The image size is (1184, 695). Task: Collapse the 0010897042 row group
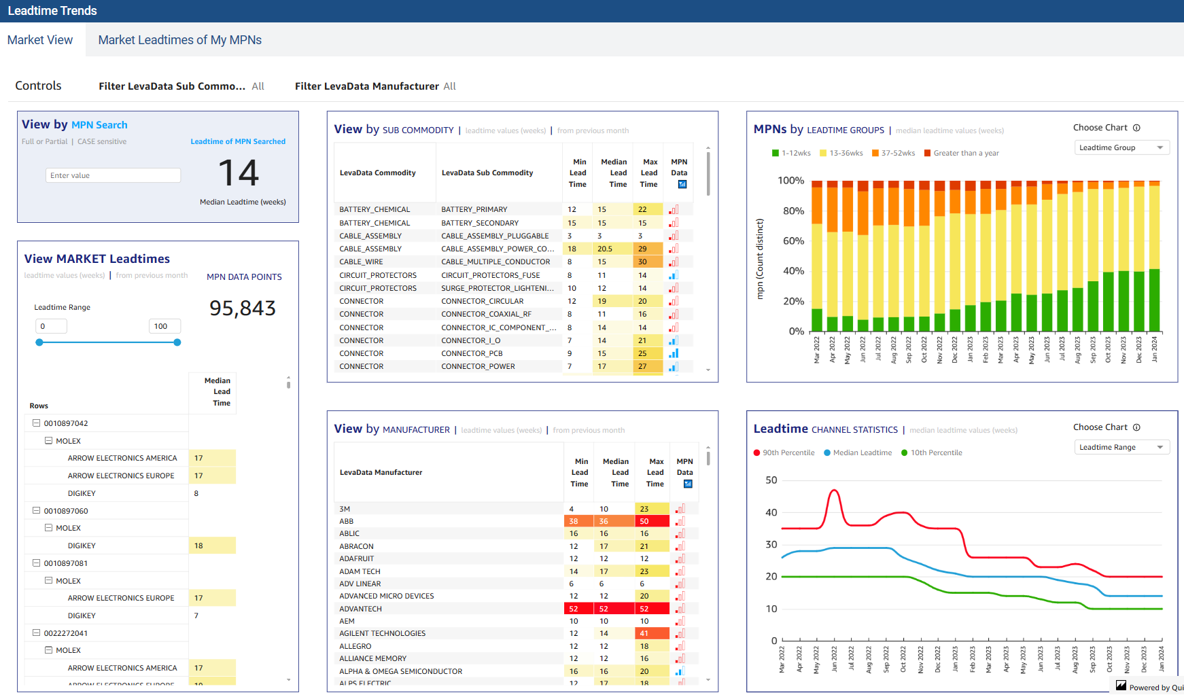click(x=37, y=423)
